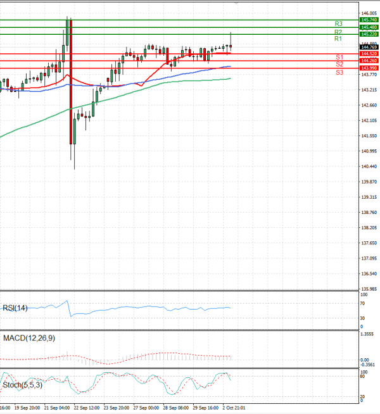This screenshot has width=380, height=414.
Task: Click the 70 level on RSI scale
Action: click(x=362, y=304)
